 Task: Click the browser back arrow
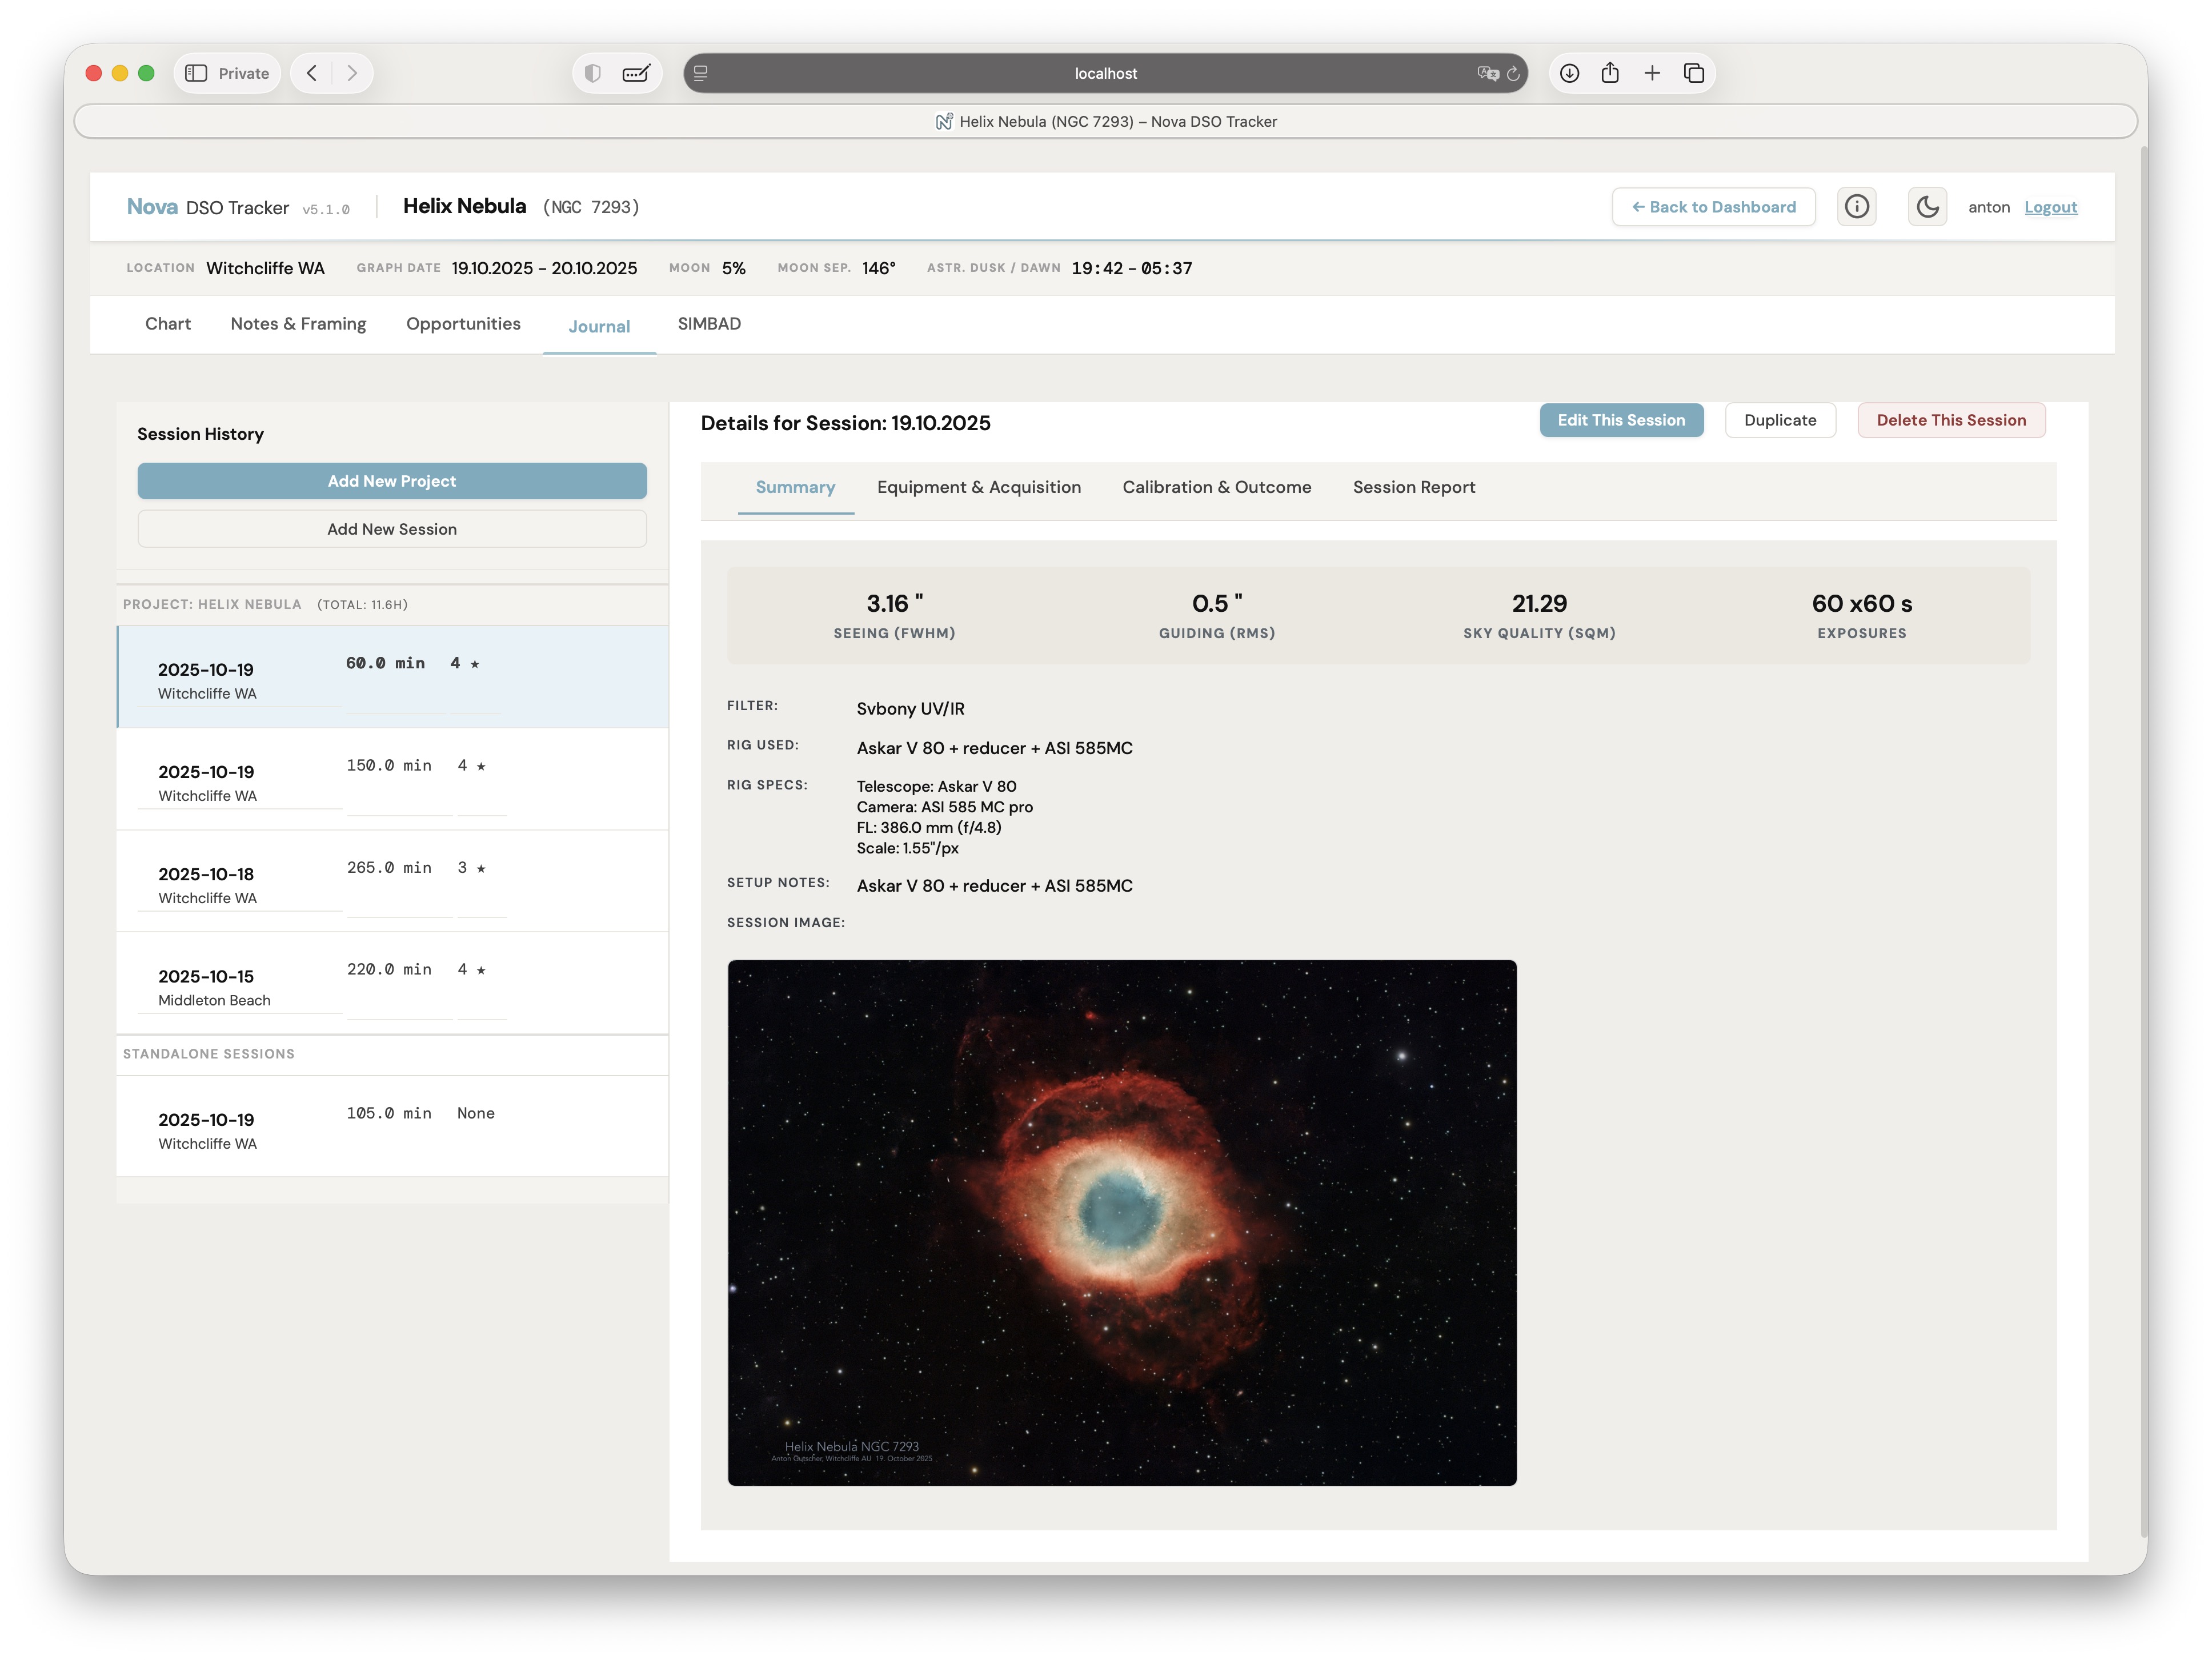pos(312,73)
